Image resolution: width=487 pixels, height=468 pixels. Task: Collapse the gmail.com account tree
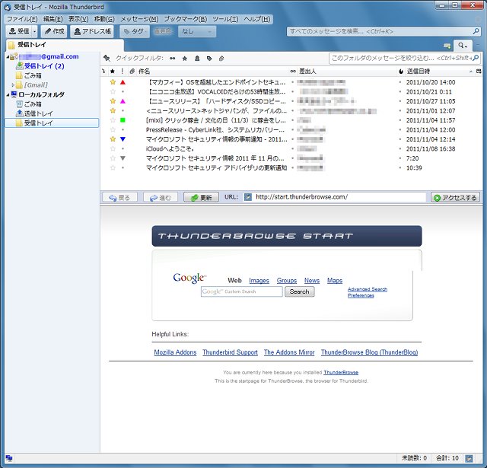point(8,57)
